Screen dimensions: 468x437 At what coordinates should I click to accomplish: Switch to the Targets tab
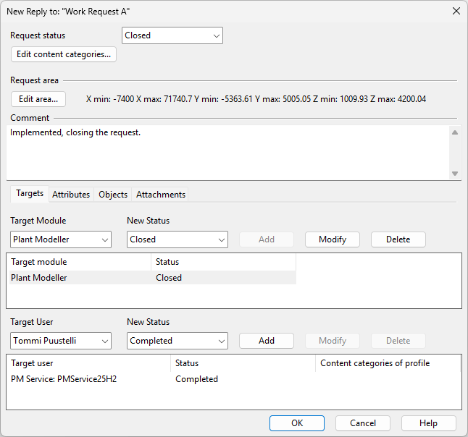[x=30, y=194]
